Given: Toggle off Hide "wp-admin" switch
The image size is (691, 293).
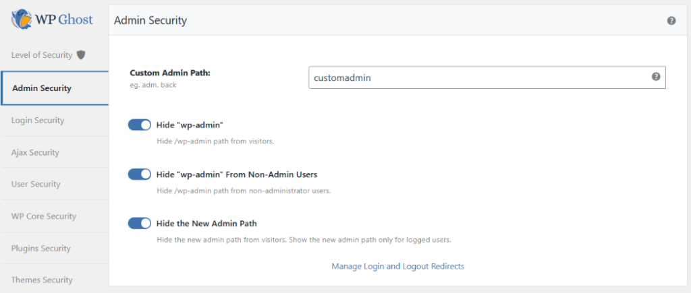Looking at the screenshot, I should [140, 125].
